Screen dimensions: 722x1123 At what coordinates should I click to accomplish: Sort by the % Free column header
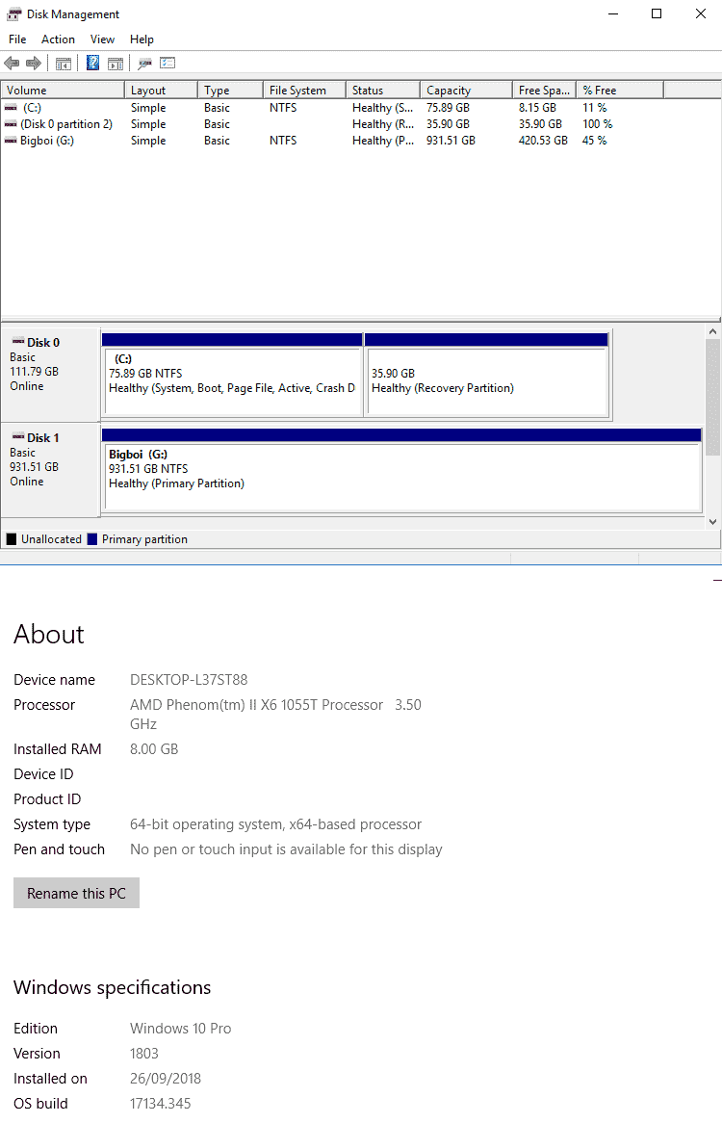pos(620,91)
